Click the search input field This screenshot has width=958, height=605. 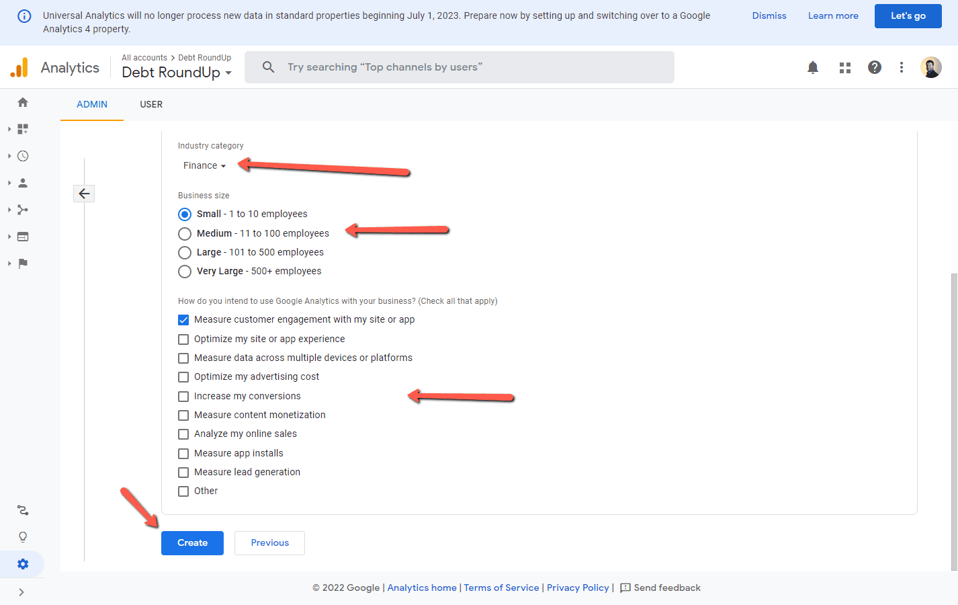(460, 67)
